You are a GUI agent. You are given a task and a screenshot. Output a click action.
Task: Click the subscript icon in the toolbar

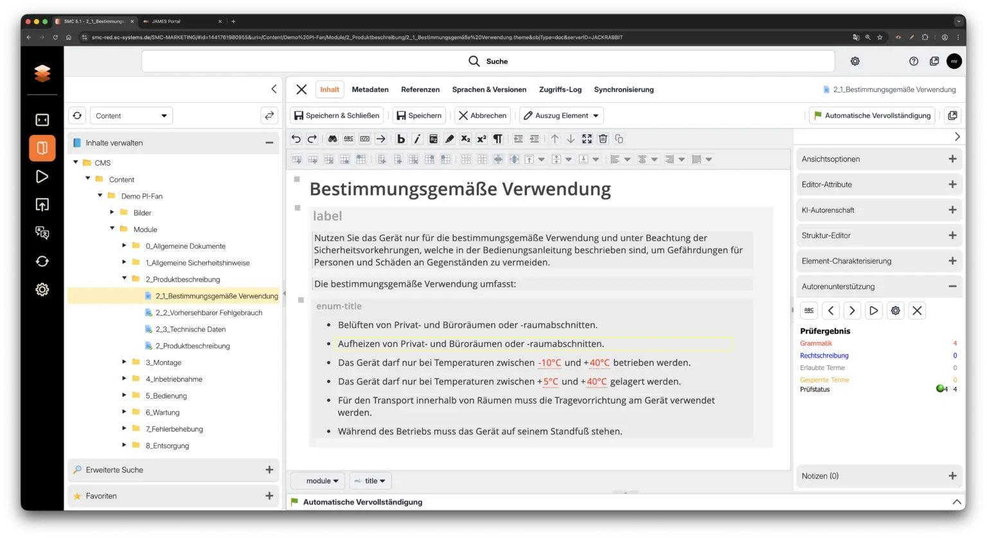[465, 138]
